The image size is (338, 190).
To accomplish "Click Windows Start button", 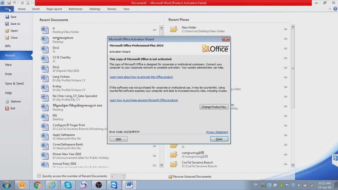I will [6, 185].
